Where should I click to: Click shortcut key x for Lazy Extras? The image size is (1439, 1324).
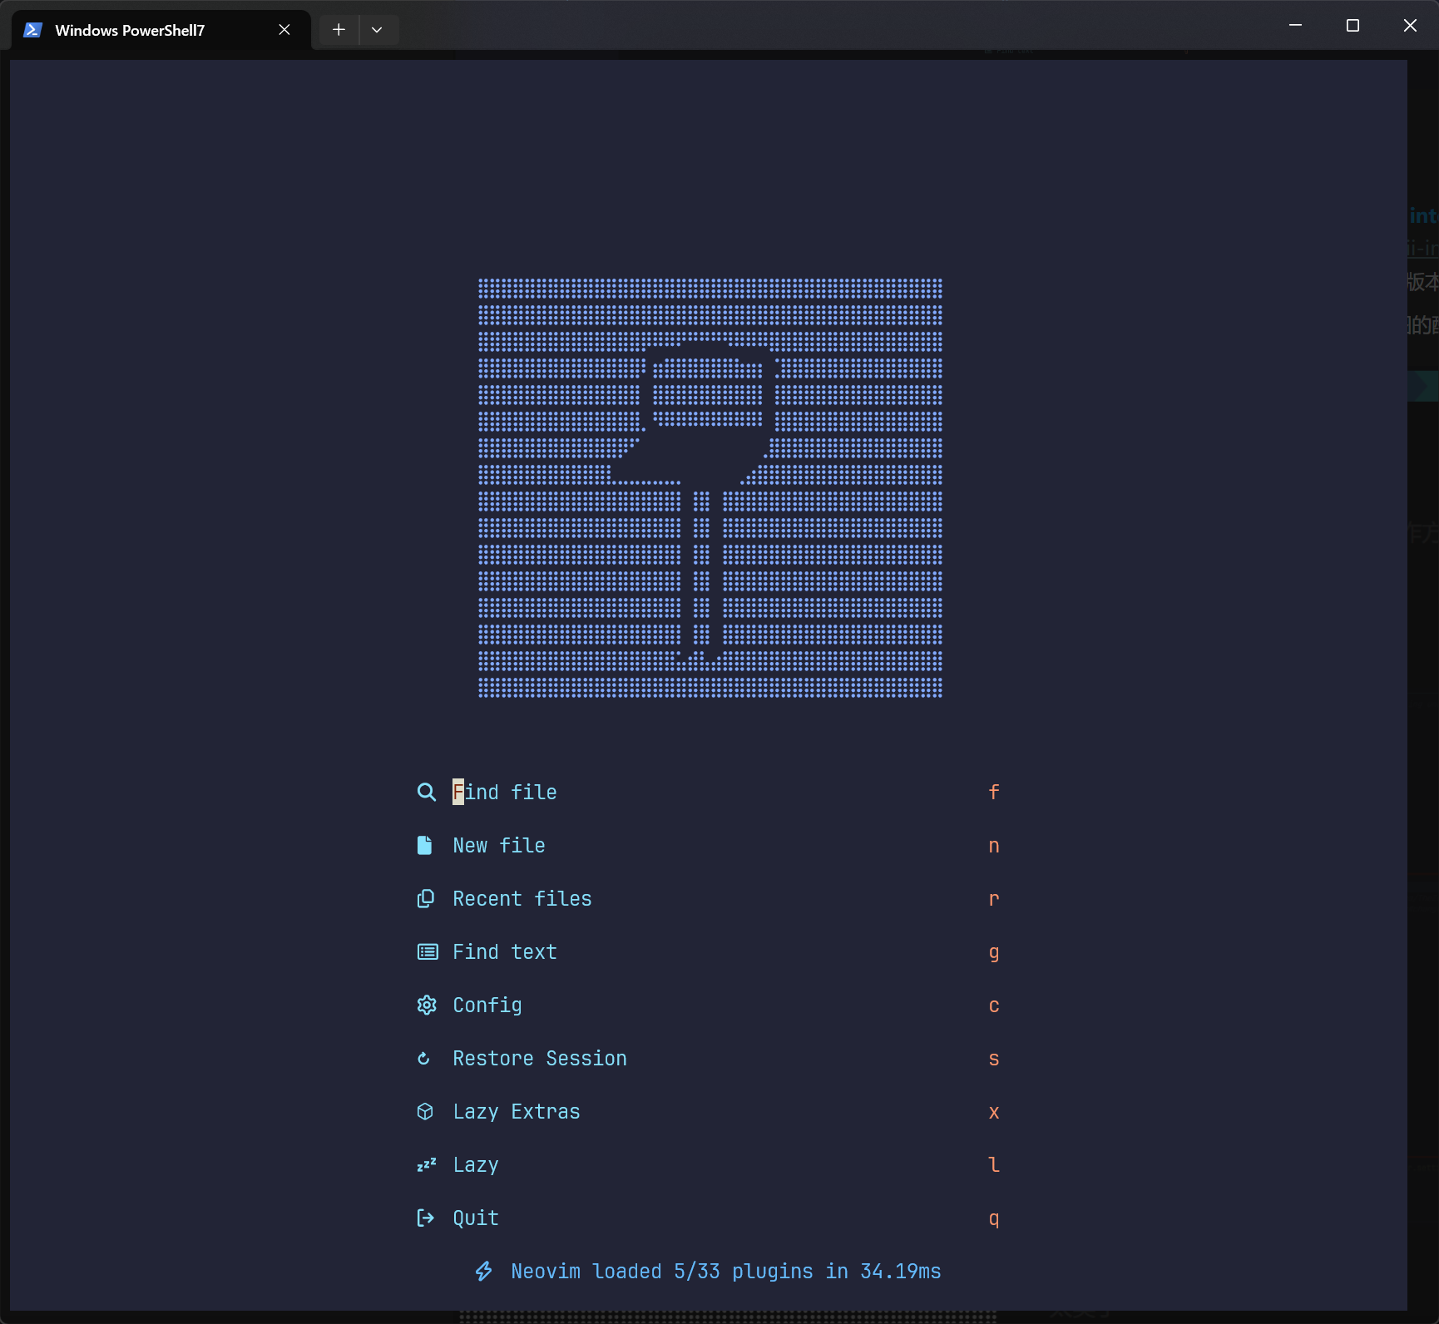point(994,1112)
